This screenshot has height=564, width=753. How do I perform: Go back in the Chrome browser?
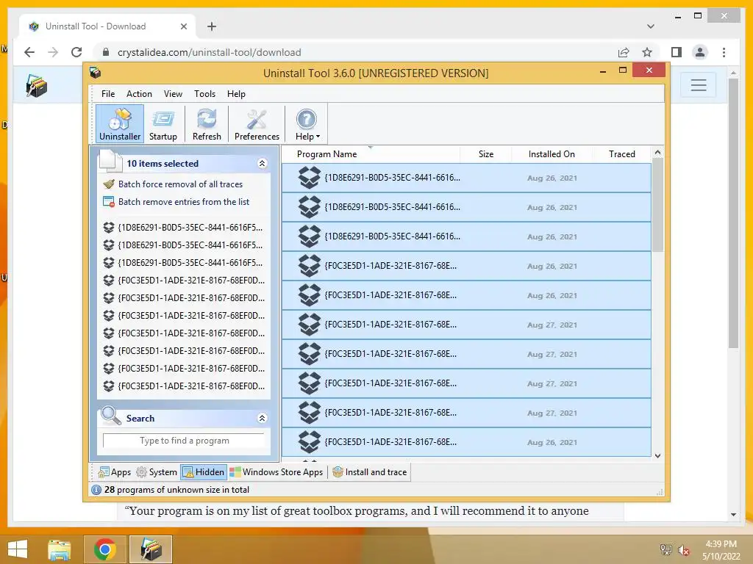pyautogui.click(x=29, y=52)
